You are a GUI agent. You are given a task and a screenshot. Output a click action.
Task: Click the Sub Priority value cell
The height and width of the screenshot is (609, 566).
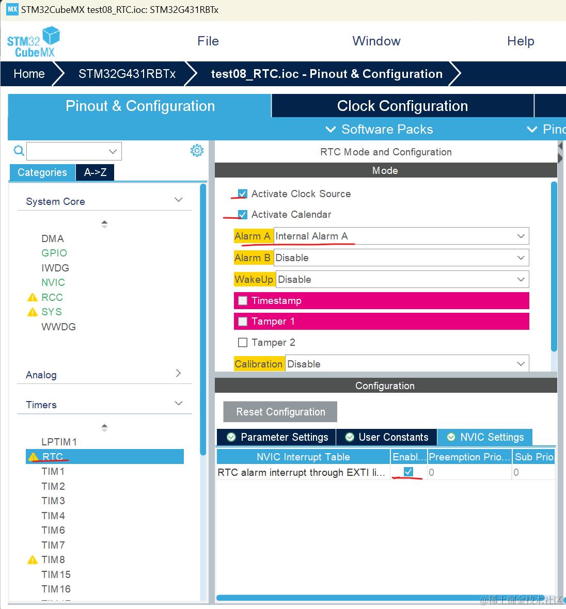534,472
